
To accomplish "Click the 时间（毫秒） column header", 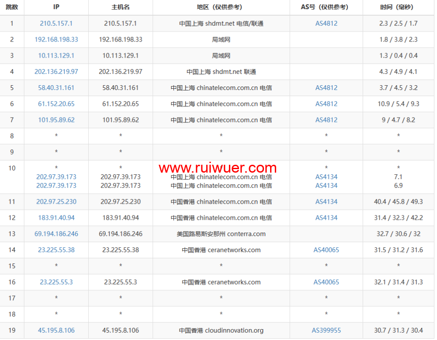I will [x=398, y=7].
